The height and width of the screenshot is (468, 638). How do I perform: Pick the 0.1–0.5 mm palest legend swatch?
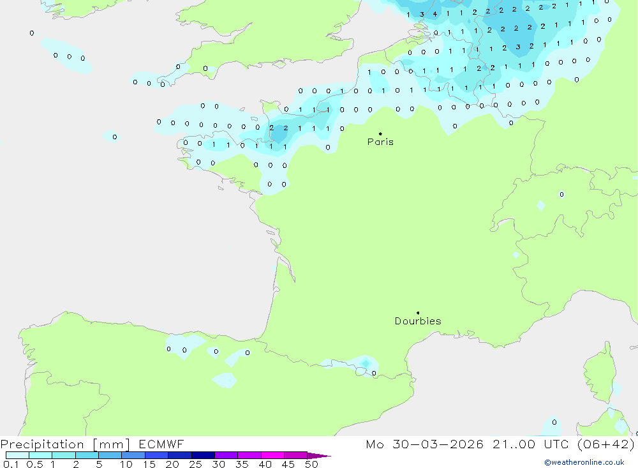point(17,455)
